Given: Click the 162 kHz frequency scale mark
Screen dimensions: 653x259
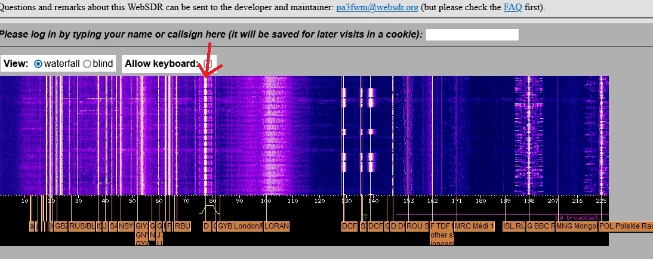Looking at the screenshot, I should tap(432, 201).
